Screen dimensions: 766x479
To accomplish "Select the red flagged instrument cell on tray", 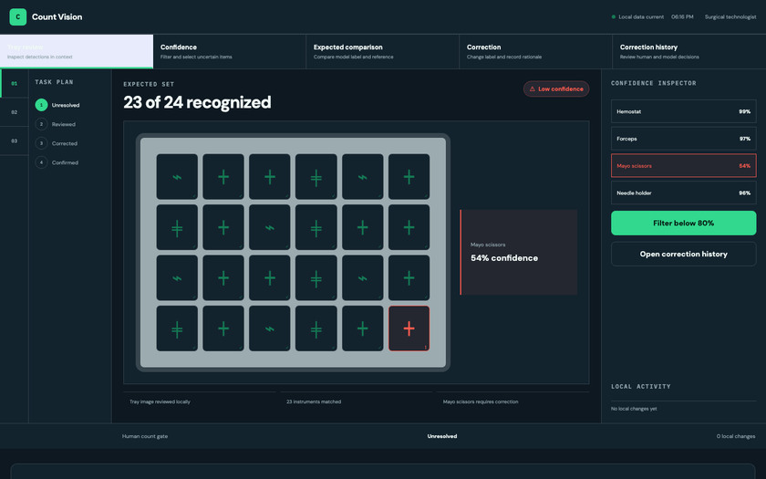I will [409, 328].
